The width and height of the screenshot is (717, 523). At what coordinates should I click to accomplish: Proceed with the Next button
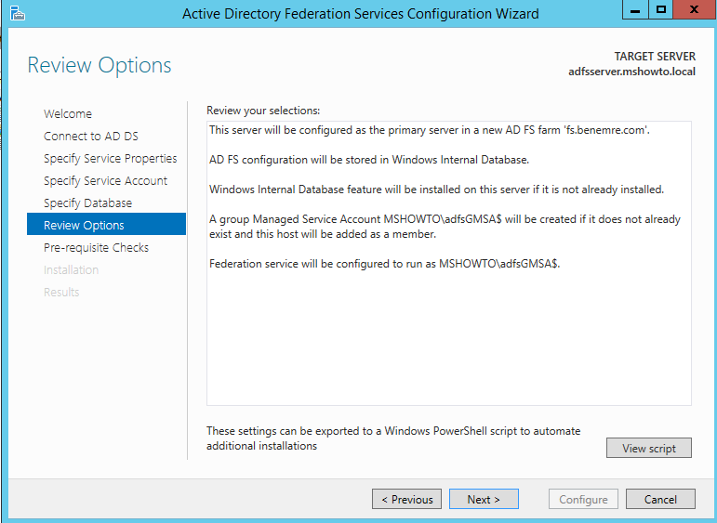tap(484, 499)
